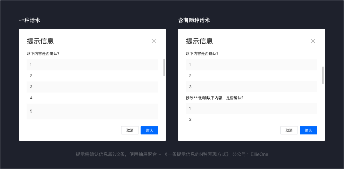Image resolution: width=344 pixels, height=169 pixels.
Task: Select row 2 under 修改***影响以下内容 heading
Action: click(251, 119)
